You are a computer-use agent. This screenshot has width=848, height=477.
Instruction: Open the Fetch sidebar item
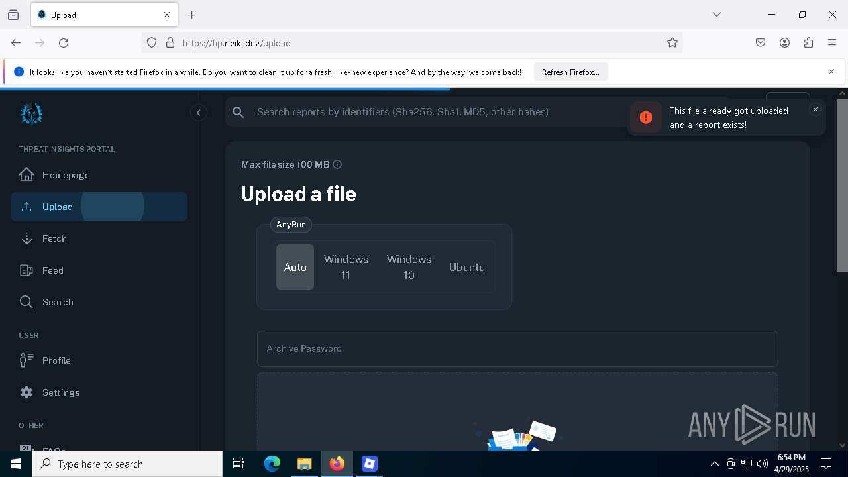click(99, 238)
